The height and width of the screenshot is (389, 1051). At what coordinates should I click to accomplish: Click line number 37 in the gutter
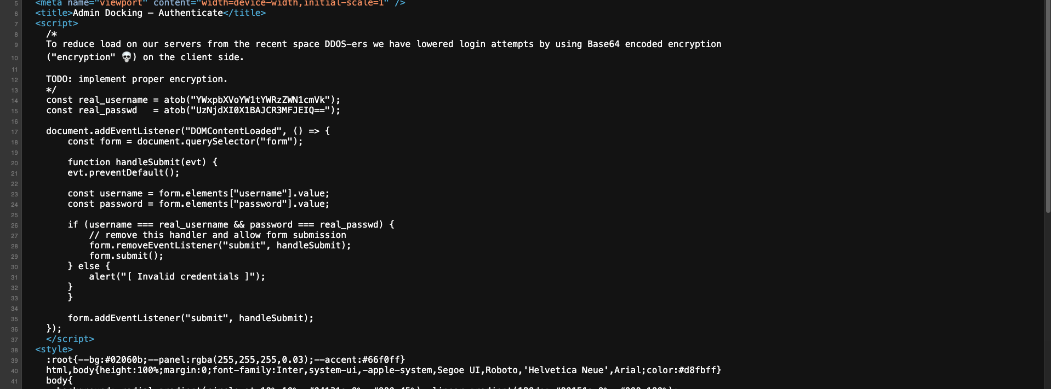(14, 340)
